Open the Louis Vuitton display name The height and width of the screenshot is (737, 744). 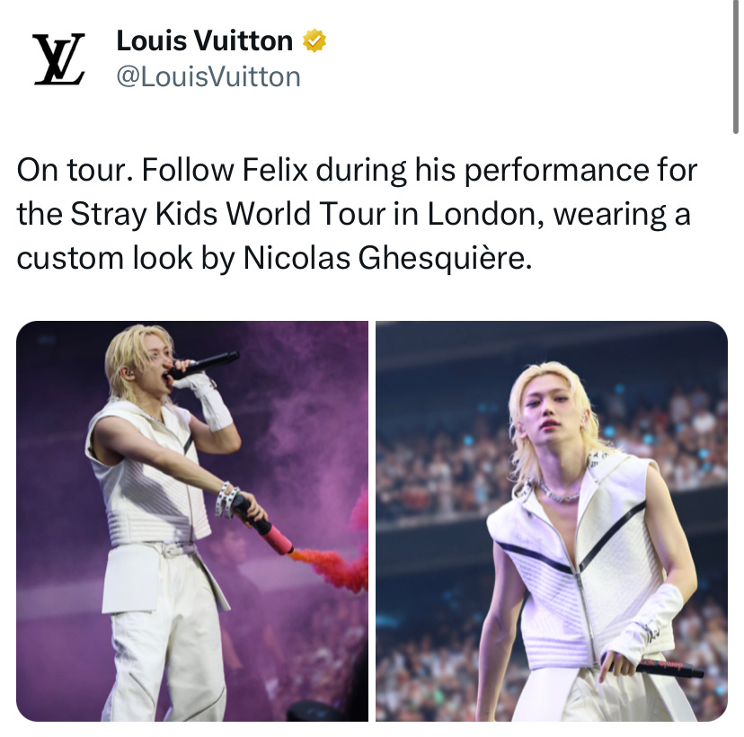point(205,40)
